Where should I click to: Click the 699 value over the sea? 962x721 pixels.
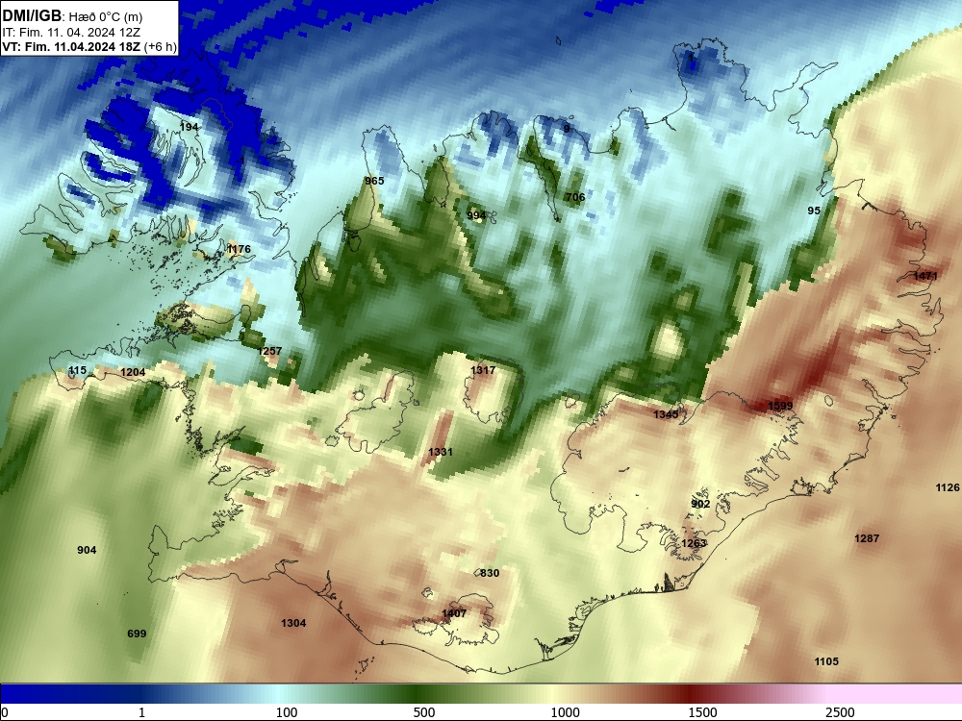click(137, 634)
